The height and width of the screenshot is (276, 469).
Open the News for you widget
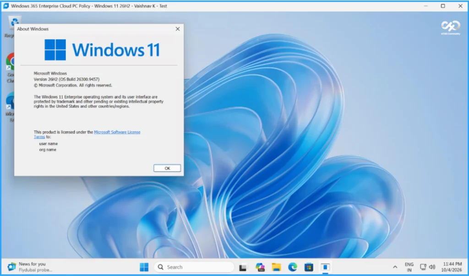coord(30,267)
